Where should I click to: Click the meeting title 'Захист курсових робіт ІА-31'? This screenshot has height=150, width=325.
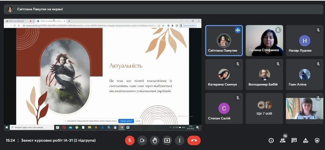pyautogui.click(x=58, y=141)
